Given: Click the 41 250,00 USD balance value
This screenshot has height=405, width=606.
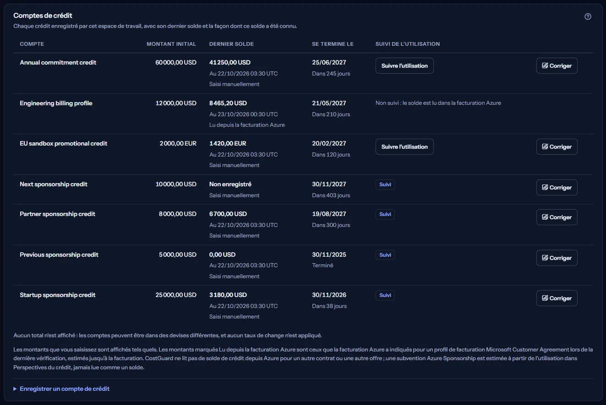Looking at the screenshot, I should pos(230,62).
